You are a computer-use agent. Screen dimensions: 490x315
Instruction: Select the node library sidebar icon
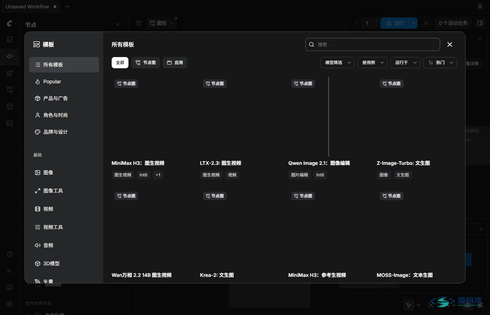tap(10, 56)
